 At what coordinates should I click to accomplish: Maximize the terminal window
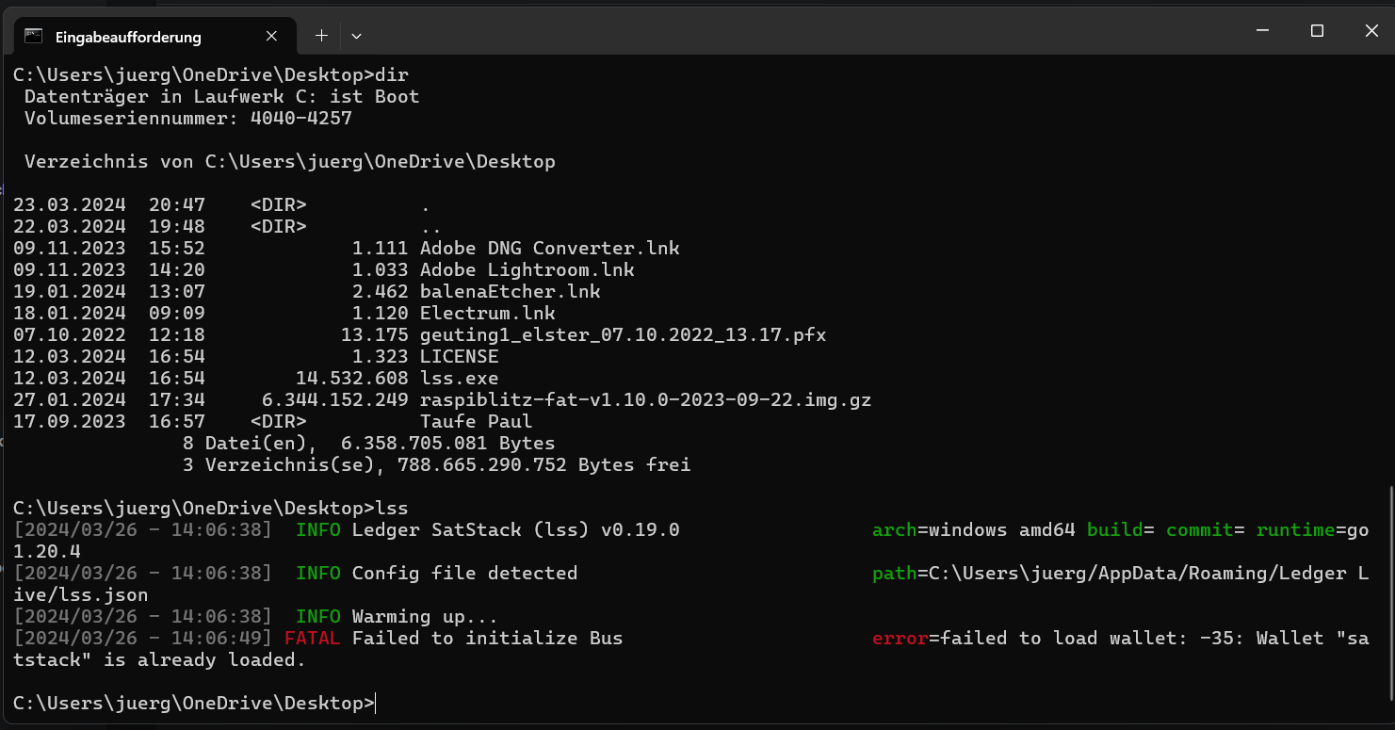pyautogui.click(x=1317, y=31)
